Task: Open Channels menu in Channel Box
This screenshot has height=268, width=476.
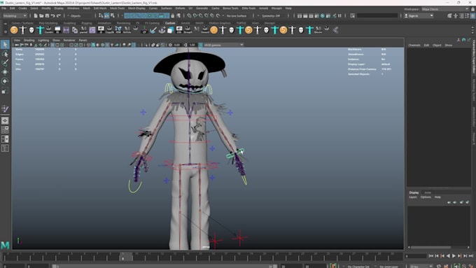Action: tap(414, 45)
